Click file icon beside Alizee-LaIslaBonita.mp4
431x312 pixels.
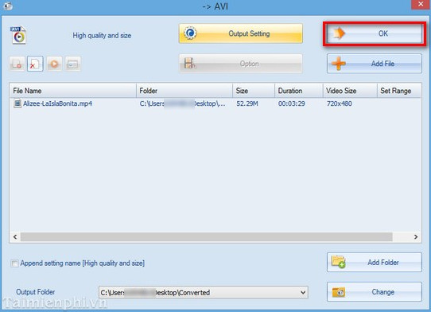pos(17,103)
